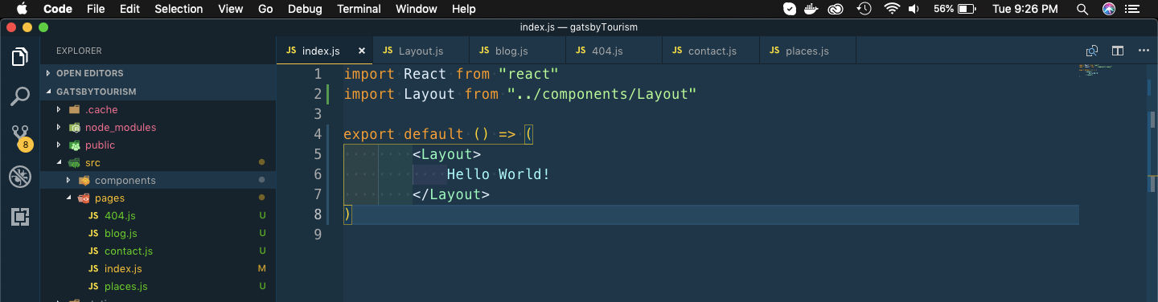Screen dimensions: 1158x302
Task: Click line number 9 in the gutter
Action: (x=318, y=235)
